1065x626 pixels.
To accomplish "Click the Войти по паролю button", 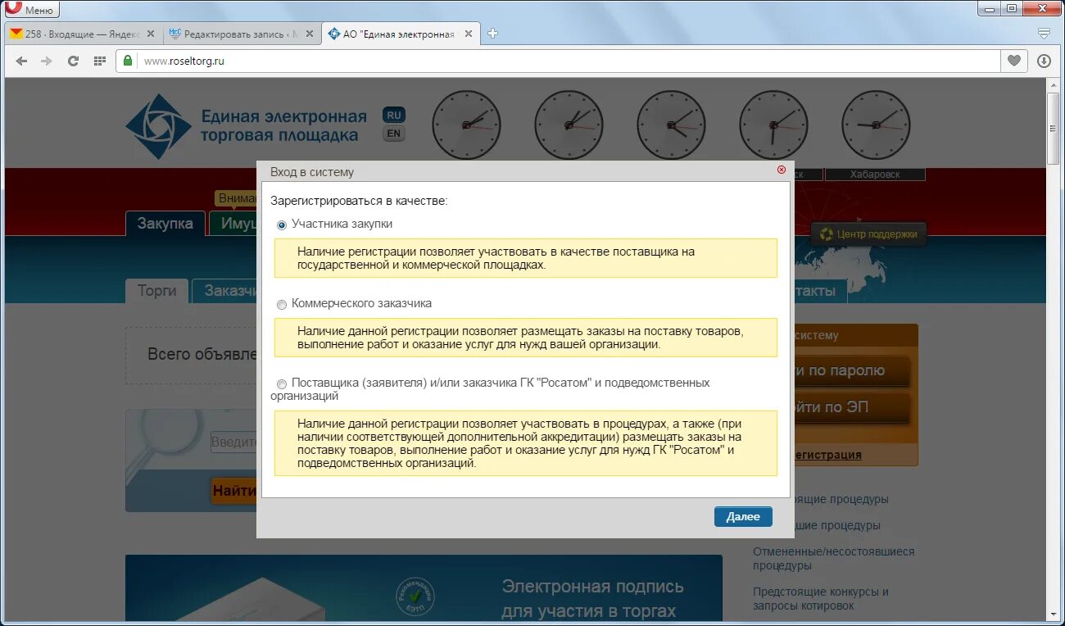I will [x=852, y=370].
